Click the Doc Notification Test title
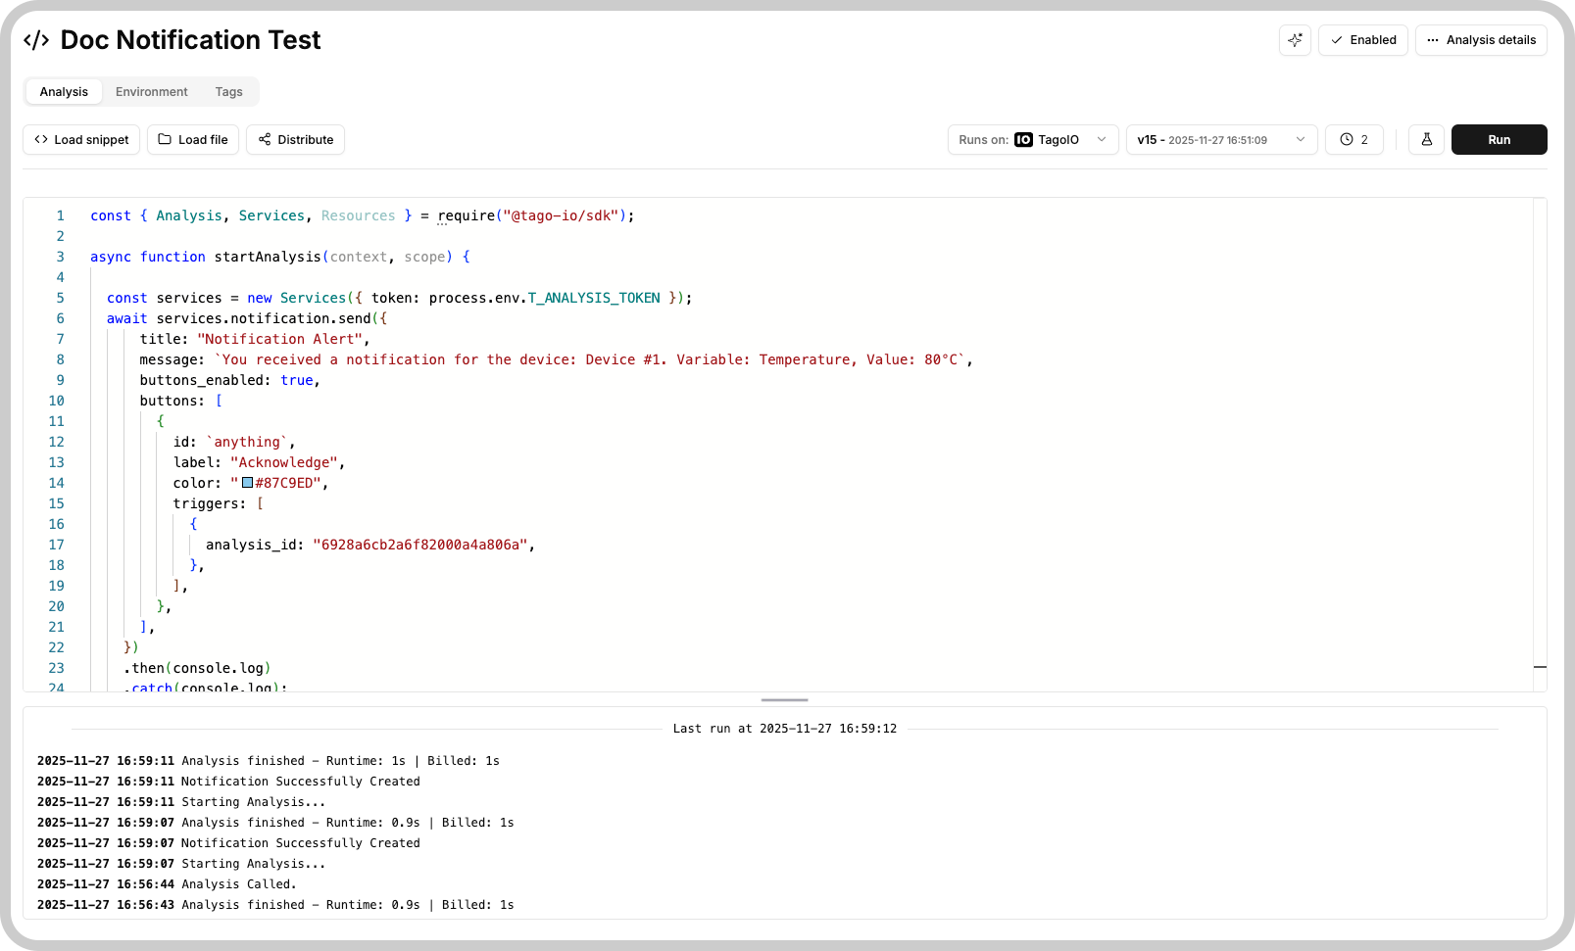The width and height of the screenshot is (1575, 951). point(190,40)
